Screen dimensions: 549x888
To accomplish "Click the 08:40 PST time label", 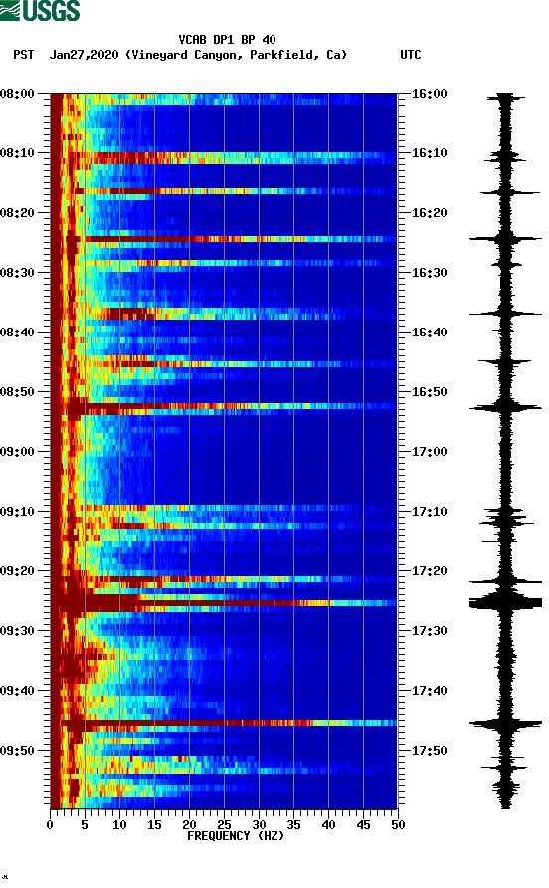I will click(x=17, y=332).
